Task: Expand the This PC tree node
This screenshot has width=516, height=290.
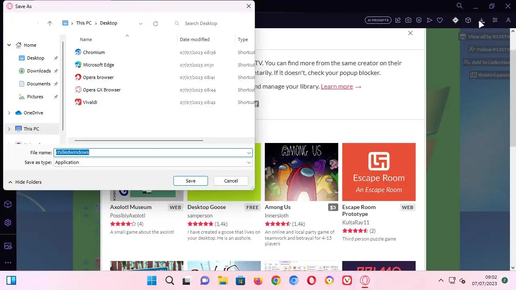Action: [9, 129]
